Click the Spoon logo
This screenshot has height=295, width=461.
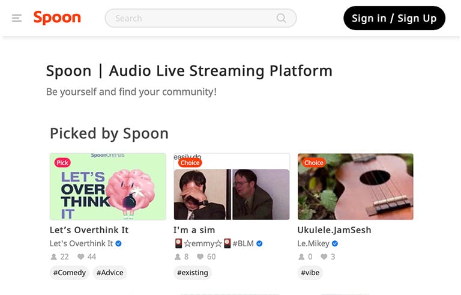coord(57,17)
